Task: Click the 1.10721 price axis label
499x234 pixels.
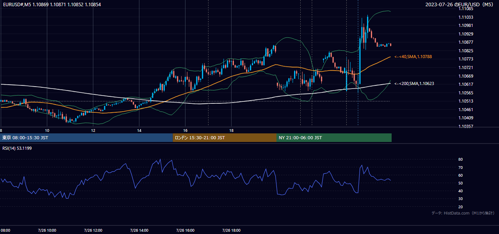Action: [466, 67]
